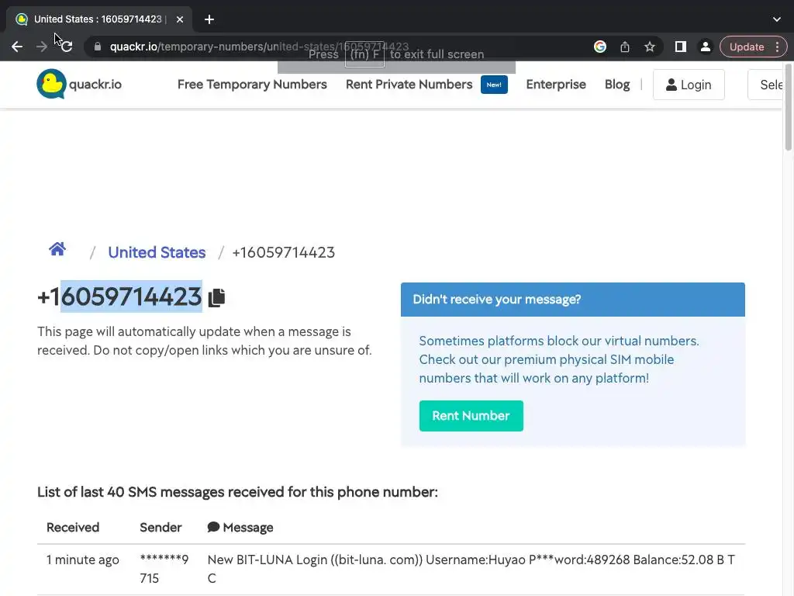Click the browser forward arrow
Screen dimensions: 794x596
42,47
